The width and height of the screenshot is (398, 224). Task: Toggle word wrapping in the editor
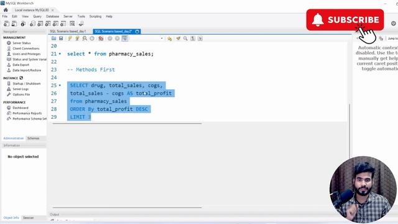click(x=200, y=39)
